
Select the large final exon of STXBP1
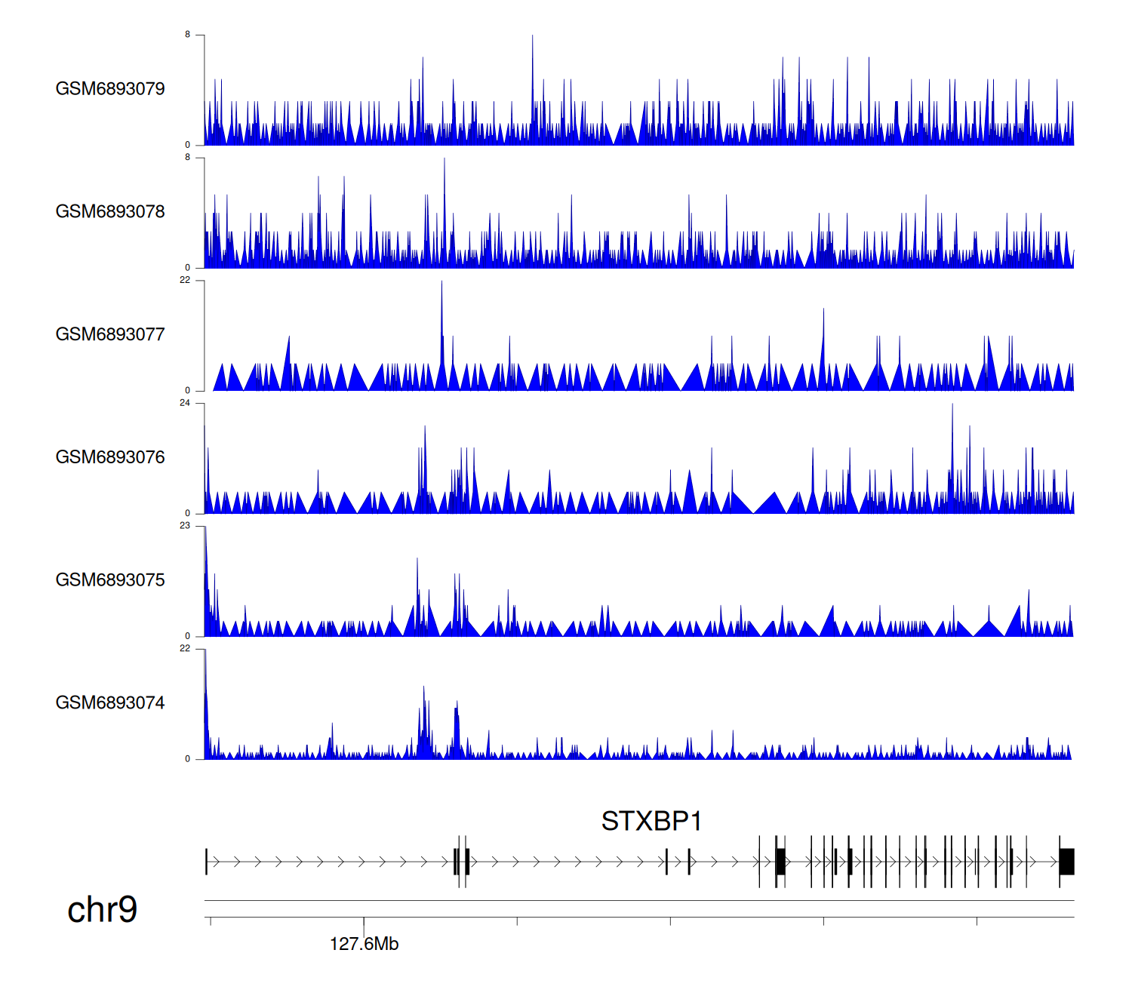(1066, 861)
